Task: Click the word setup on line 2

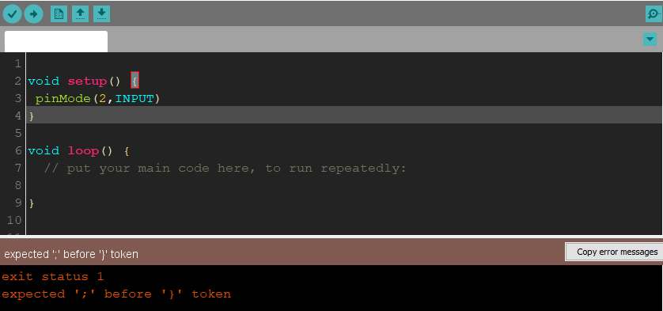Action: (87, 82)
